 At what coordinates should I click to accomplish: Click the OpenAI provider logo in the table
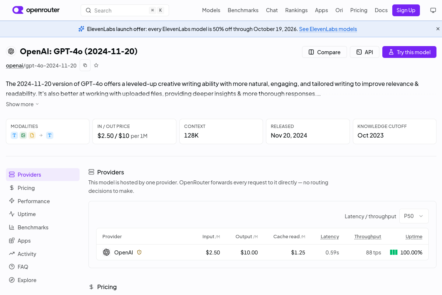tap(106, 252)
